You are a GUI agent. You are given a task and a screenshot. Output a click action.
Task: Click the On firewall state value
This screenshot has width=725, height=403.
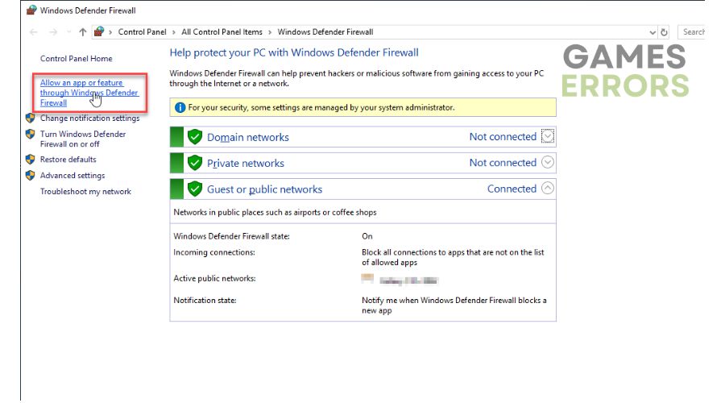pyautogui.click(x=367, y=236)
